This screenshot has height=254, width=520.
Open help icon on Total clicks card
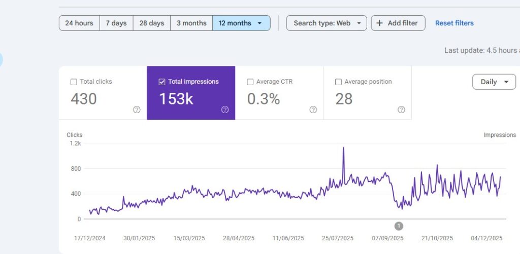[x=137, y=110]
